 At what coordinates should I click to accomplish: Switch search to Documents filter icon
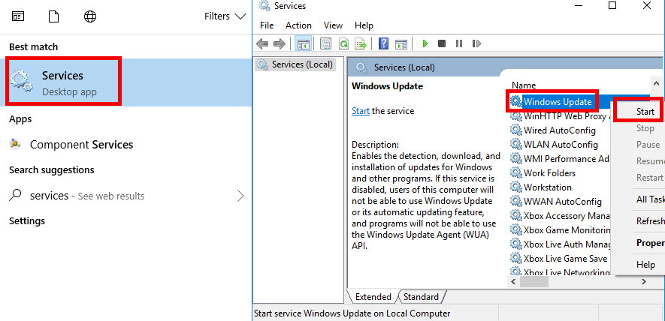click(54, 16)
